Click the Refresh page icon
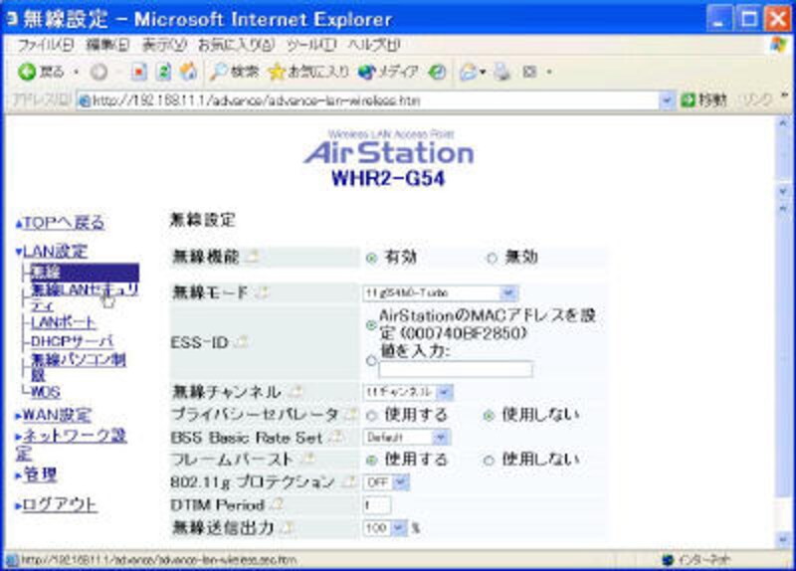The width and height of the screenshot is (796, 571). click(x=163, y=72)
